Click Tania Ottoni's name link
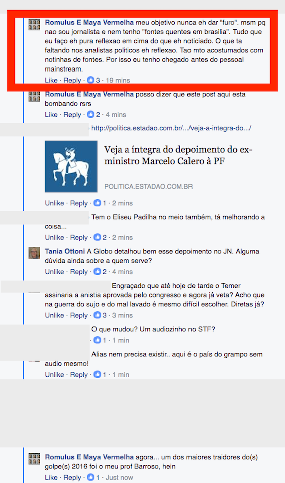This screenshot has height=483, width=285. pos(65,251)
